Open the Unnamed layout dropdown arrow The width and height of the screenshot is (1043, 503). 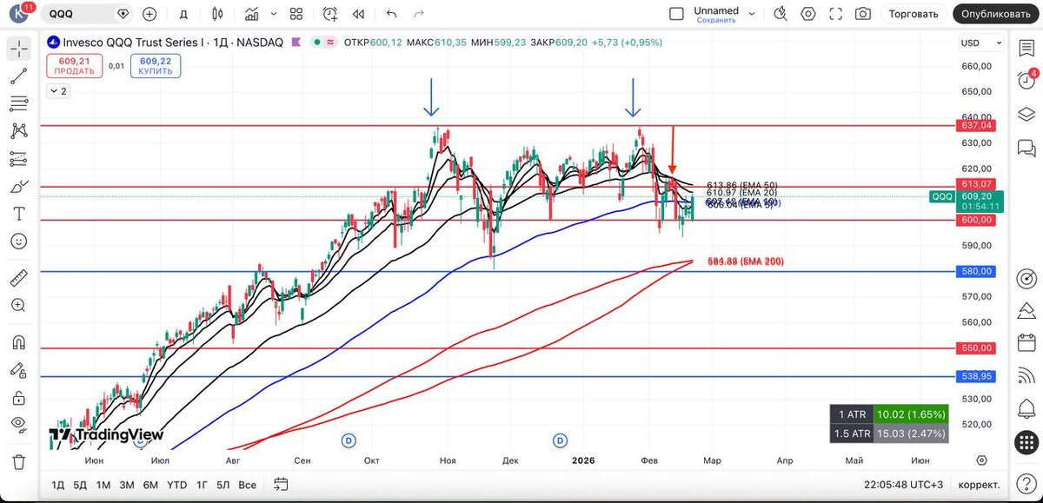coord(753,14)
